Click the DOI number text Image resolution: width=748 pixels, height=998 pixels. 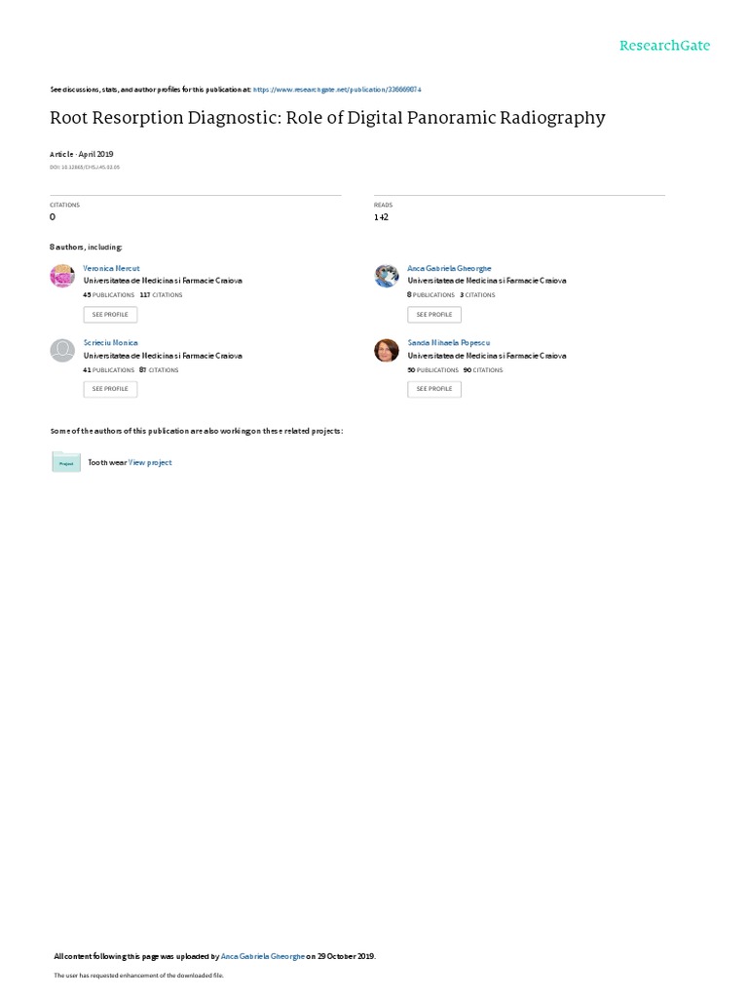[x=85, y=168]
